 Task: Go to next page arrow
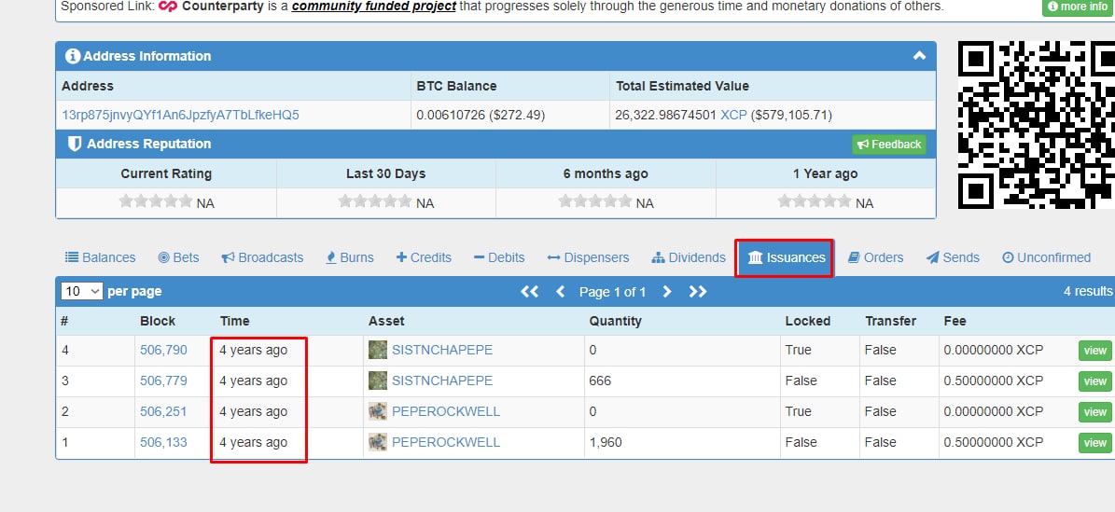pos(666,292)
